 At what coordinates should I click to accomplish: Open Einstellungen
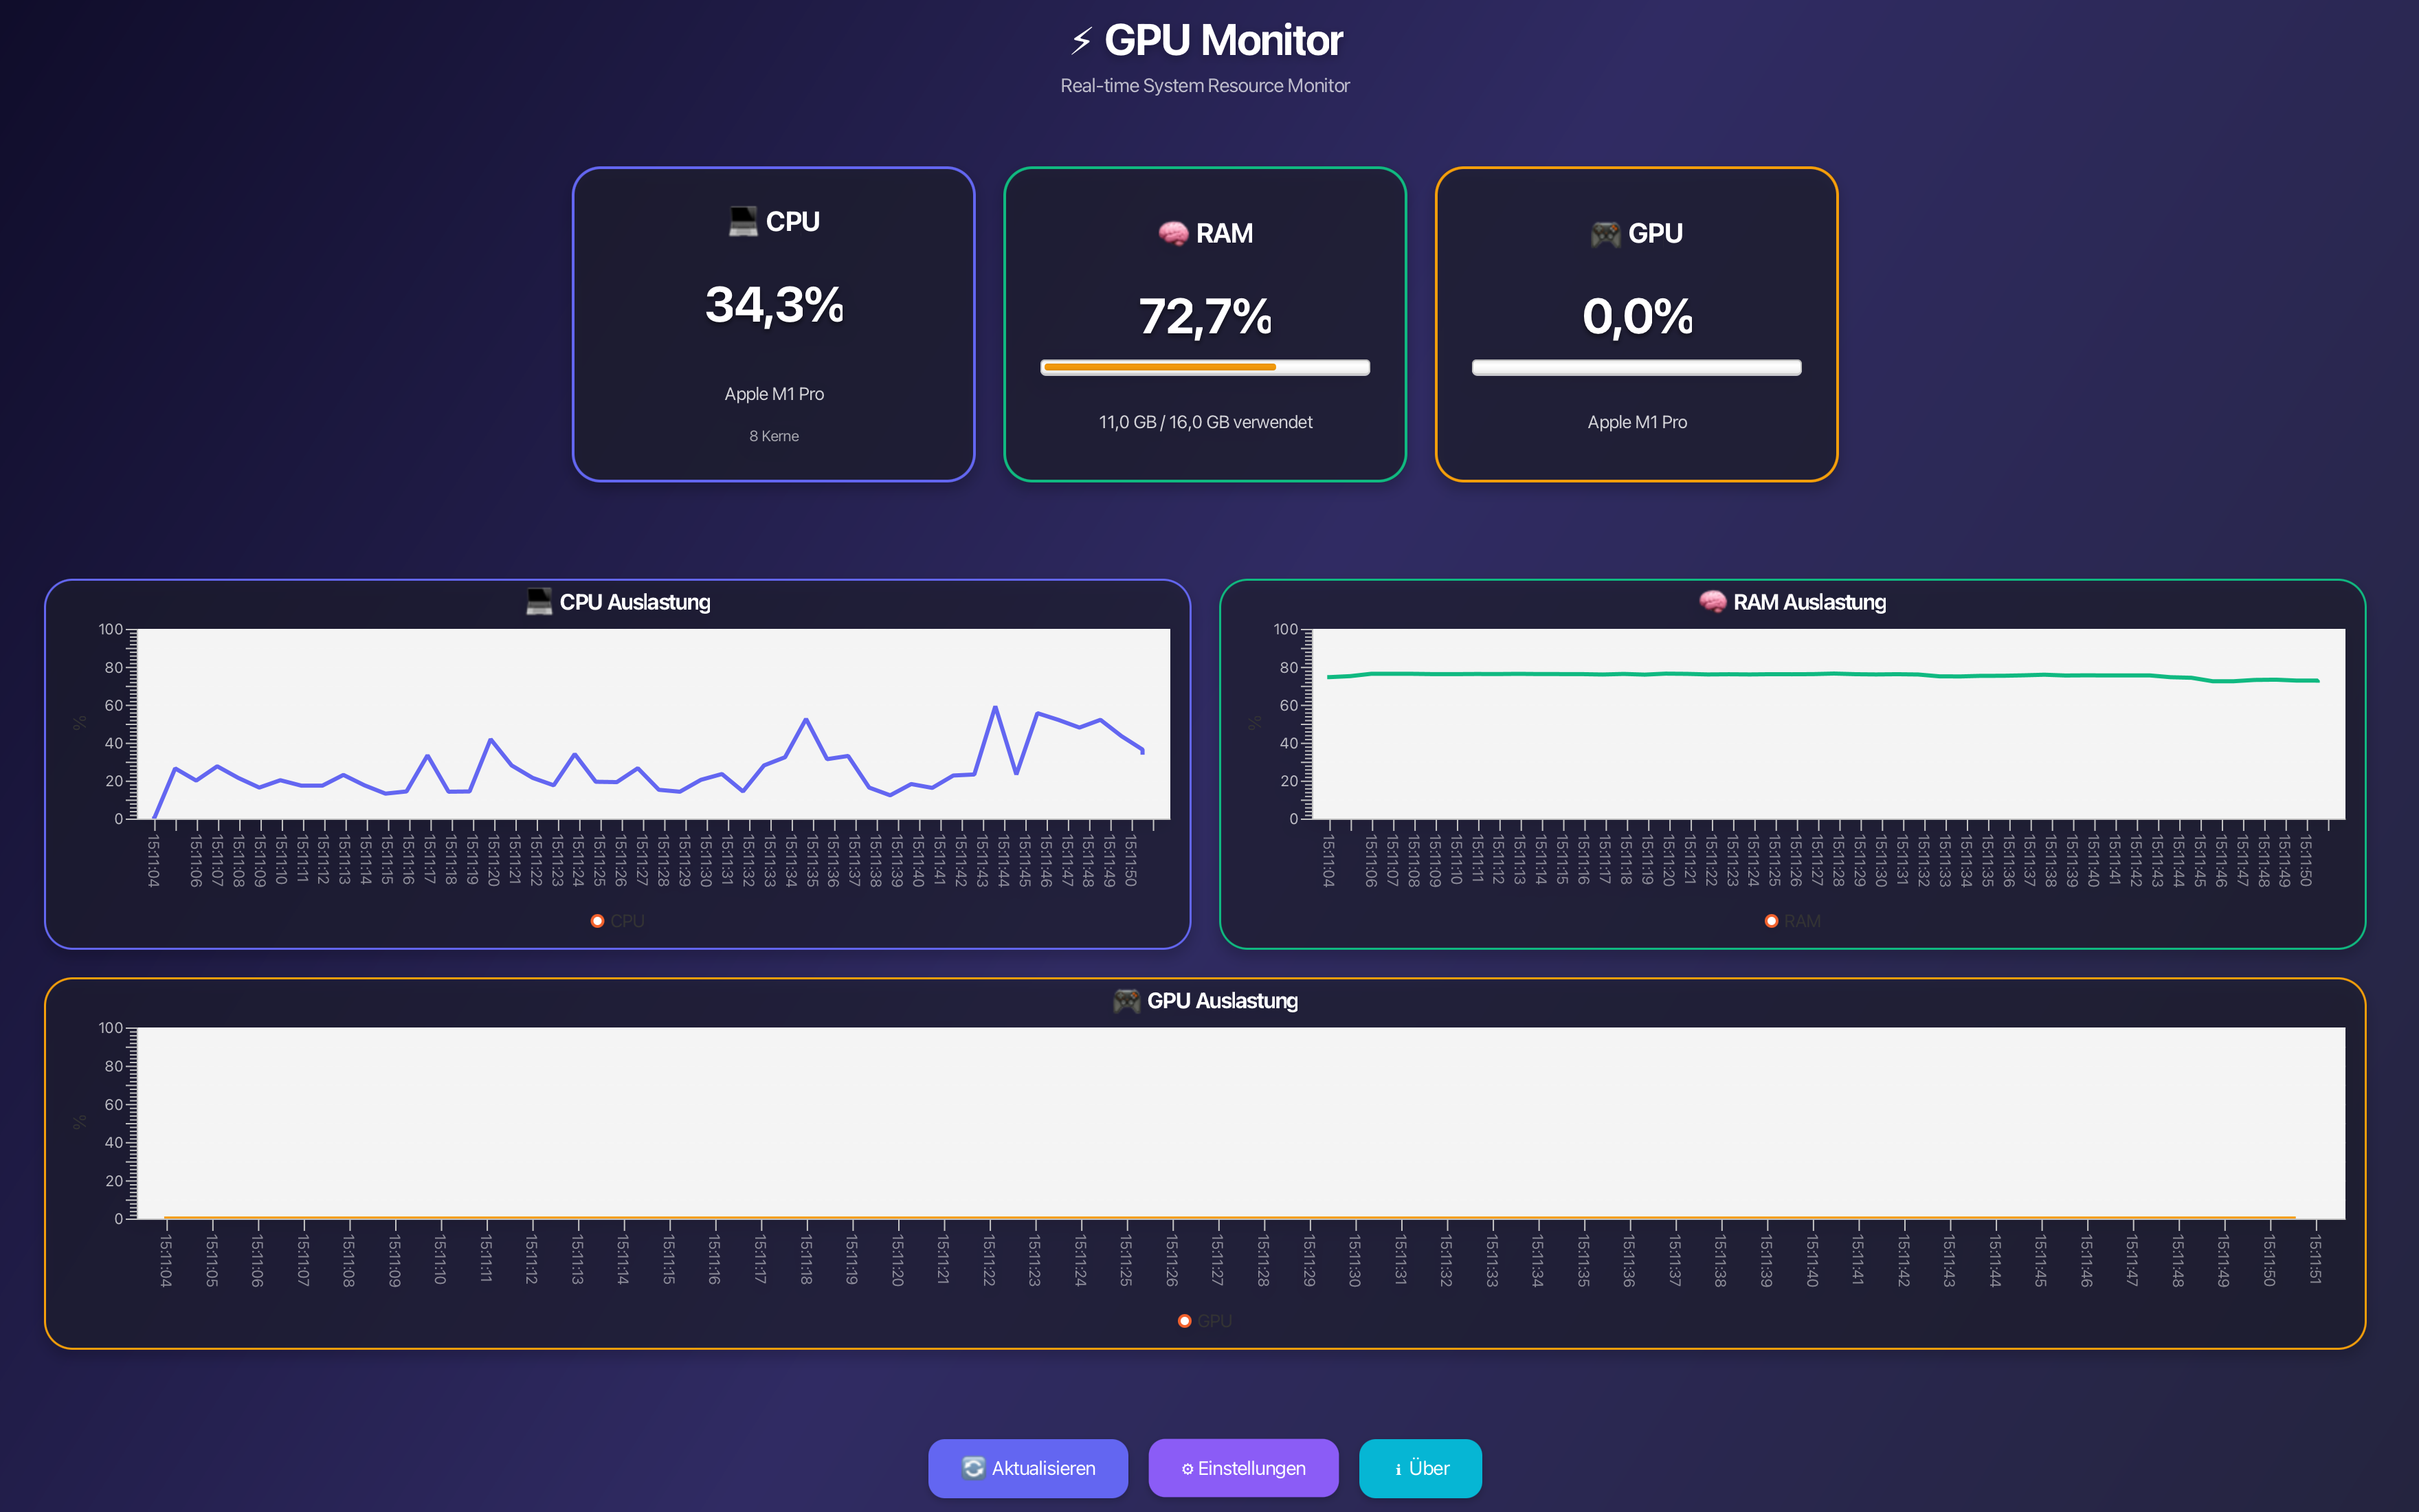tap(1243, 1467)
